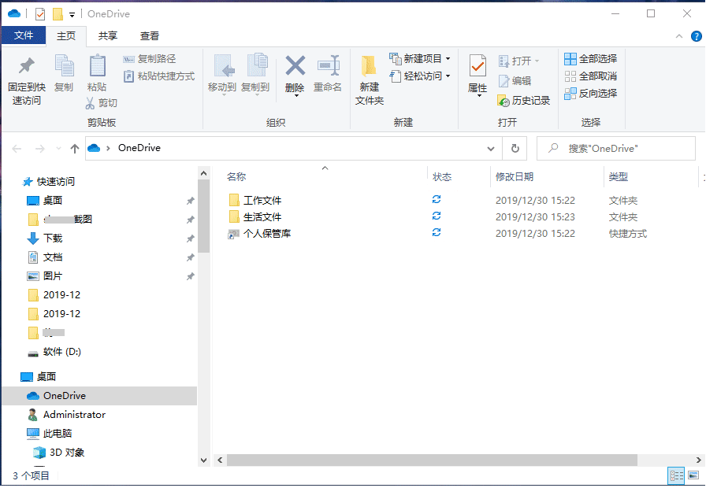Viewport: 706px width, 488px height.
Task: Click sync status icon of 个人保管库
Action: (x=437, y=232)
